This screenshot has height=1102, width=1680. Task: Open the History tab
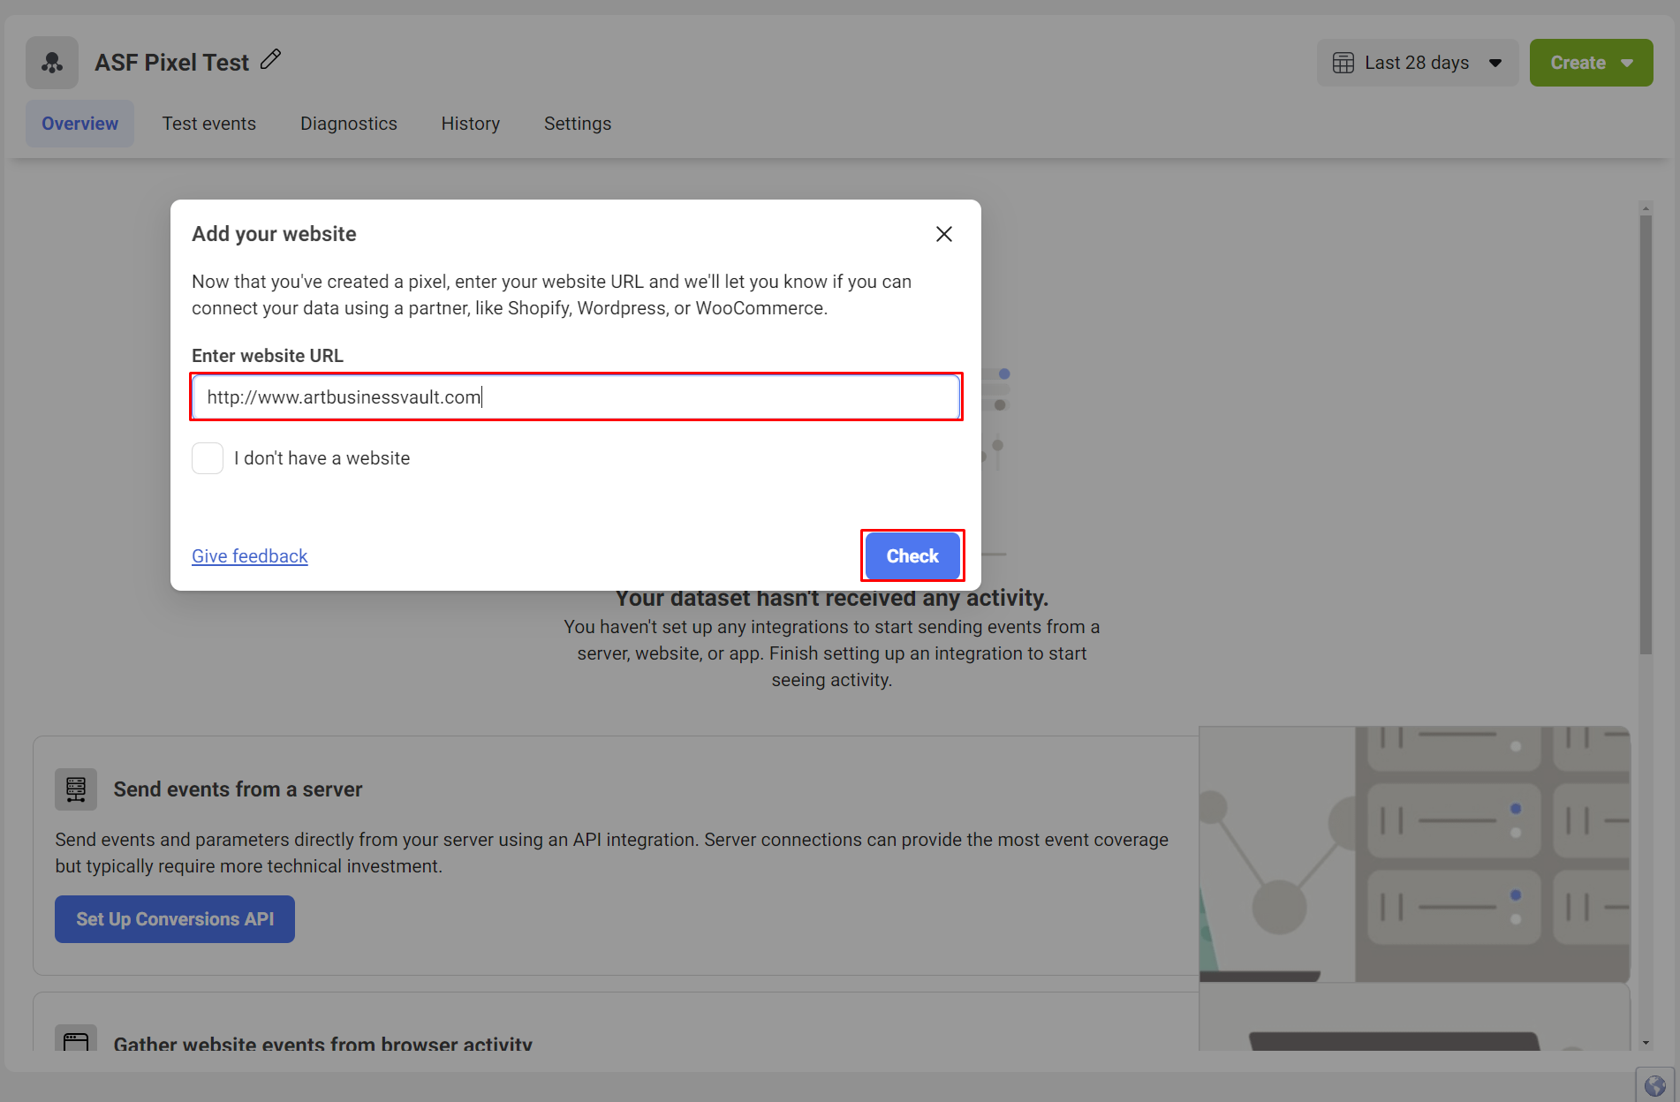tap(471, 124)
